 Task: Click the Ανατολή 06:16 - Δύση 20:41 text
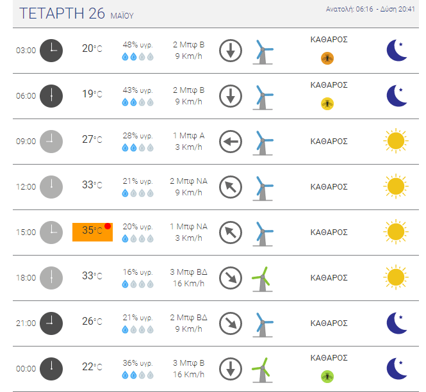coord(370,9)
